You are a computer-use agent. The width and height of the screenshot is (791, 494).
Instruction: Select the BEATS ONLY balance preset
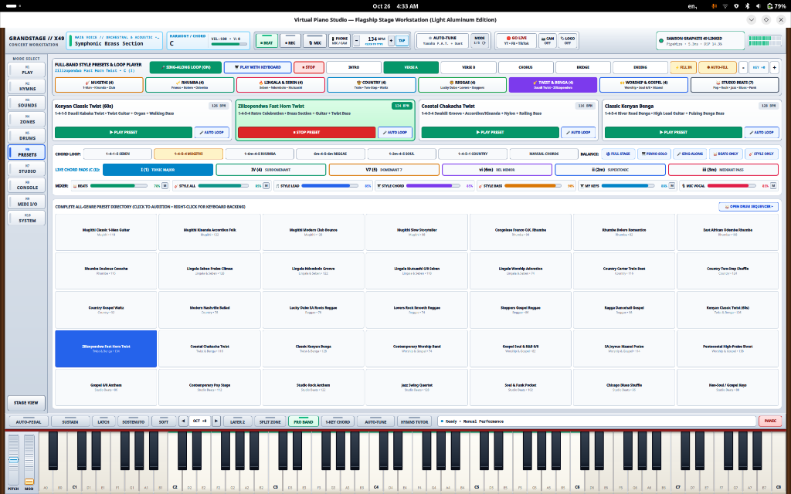click(x=726, y=154)
